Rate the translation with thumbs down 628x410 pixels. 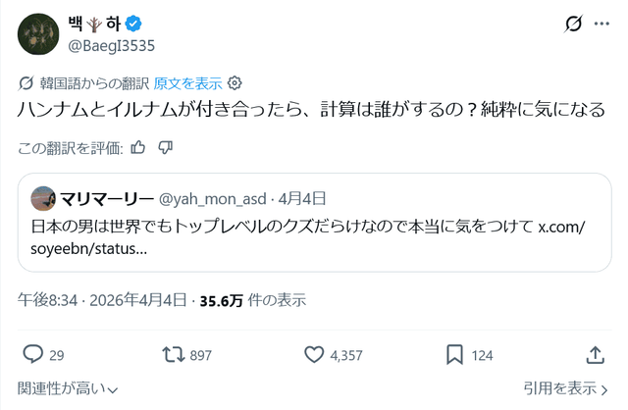[x=165, y=148]
